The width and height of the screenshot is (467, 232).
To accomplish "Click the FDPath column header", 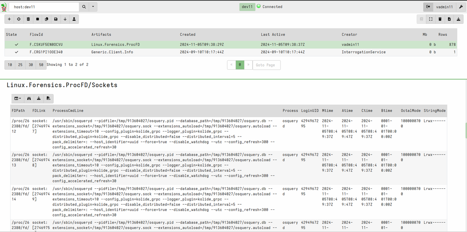I will tap(18, 111).
